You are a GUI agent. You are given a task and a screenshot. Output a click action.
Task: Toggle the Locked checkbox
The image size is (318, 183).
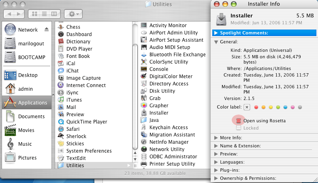point(239,128)
